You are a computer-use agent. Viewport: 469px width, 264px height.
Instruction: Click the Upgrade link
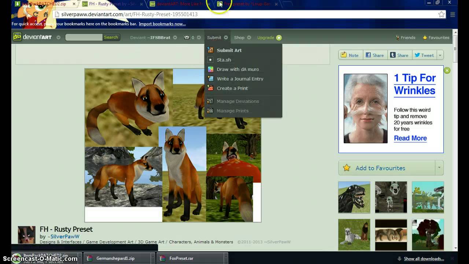coord(266,37)
